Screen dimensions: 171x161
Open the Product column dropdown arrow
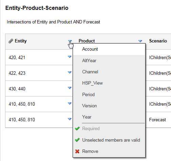coord(140,41)
